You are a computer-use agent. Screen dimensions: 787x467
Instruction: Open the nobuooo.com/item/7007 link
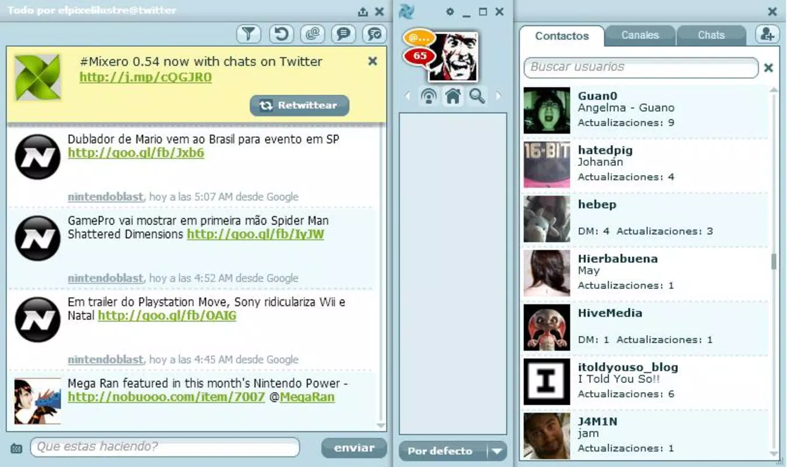(167, 397)
